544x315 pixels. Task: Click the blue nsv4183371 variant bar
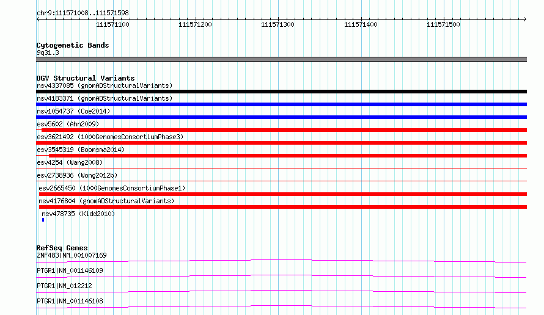pyautogui.click(x=281, y=104)
